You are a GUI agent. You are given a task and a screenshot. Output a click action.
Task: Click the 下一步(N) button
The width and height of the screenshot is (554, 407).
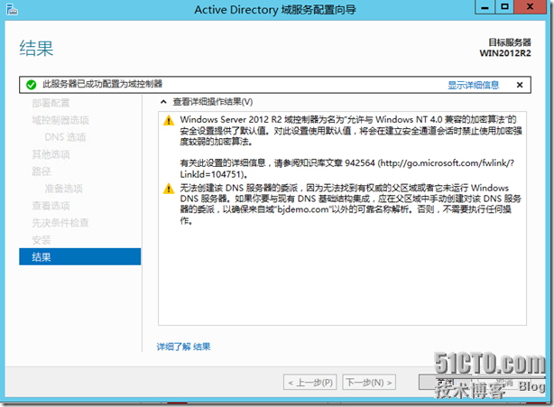[x=369, y=383]
